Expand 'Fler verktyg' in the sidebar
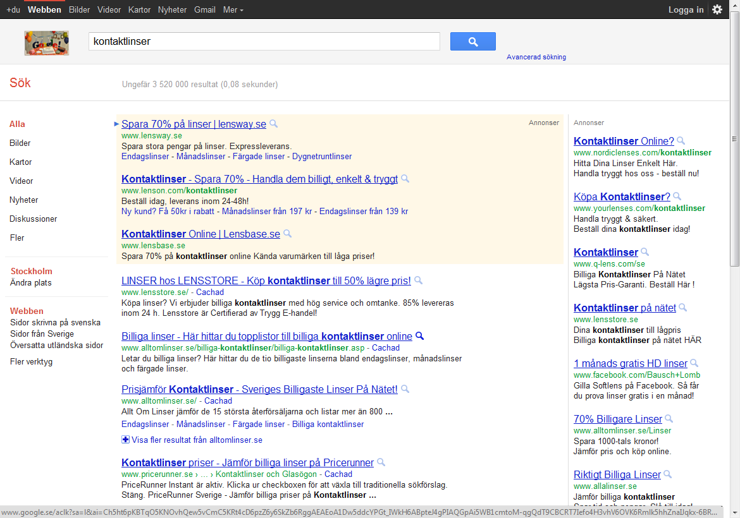 tap(31, 361)
